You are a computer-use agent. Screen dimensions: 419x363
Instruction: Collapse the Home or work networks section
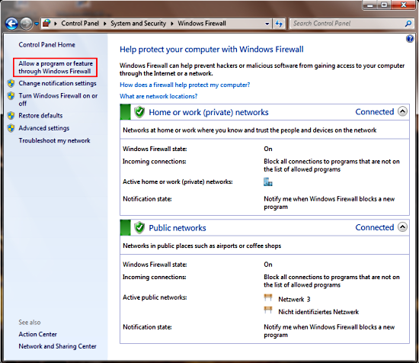click(402, 111)
